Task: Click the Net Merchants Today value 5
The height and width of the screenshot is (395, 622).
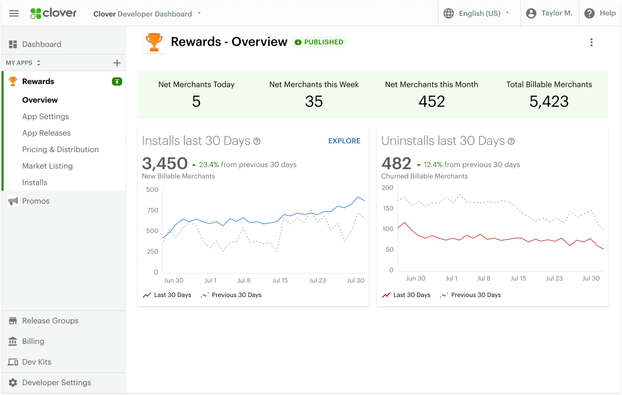Action: click(x=197, y=102)
